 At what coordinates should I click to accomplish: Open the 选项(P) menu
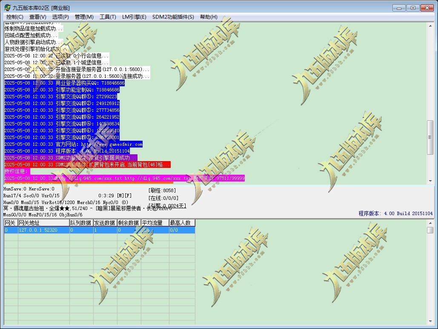60,17
